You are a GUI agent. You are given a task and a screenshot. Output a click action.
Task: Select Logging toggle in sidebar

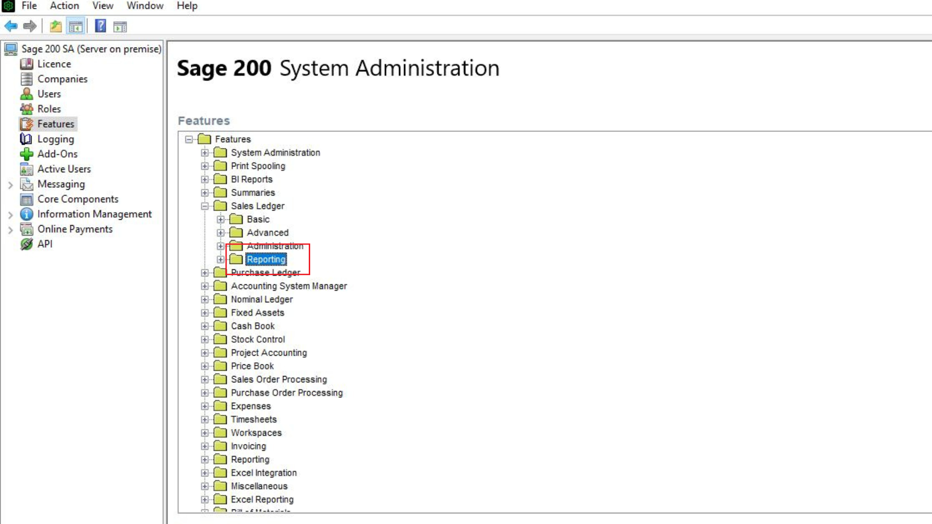(x=56, y=139)
